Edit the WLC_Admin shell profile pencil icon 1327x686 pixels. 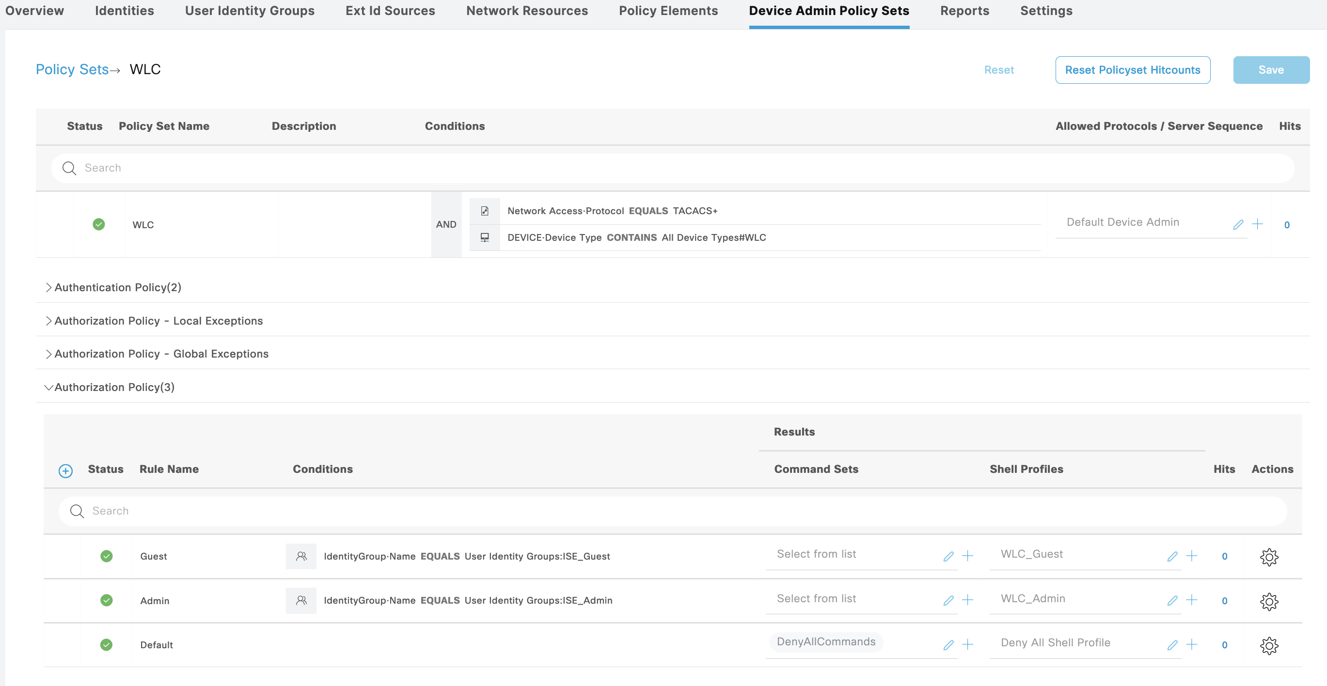[x=1172, y=601]
